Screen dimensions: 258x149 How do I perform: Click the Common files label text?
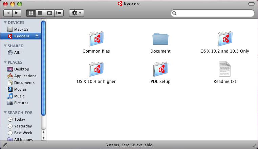pos(96,51)
